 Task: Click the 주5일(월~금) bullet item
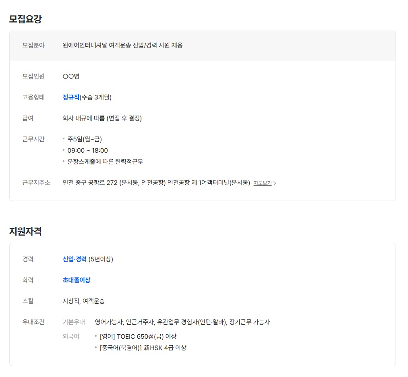coord(85,139)
